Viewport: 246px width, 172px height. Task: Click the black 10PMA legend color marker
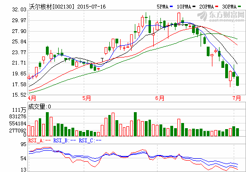click(194, 7)
